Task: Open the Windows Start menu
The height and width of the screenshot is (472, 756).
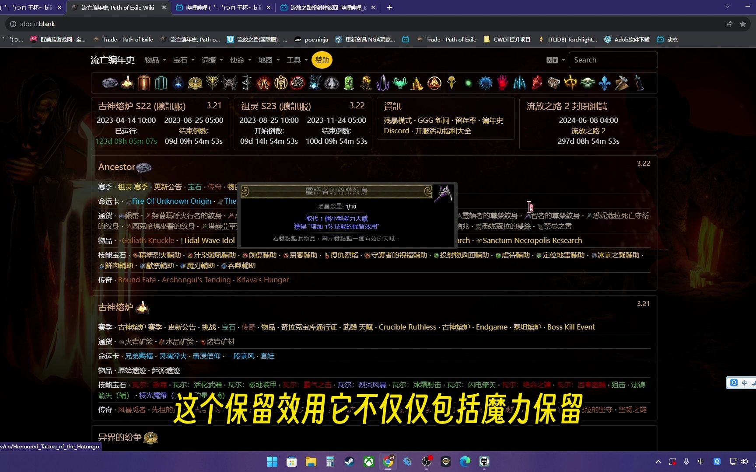Action: click(272, 462)
